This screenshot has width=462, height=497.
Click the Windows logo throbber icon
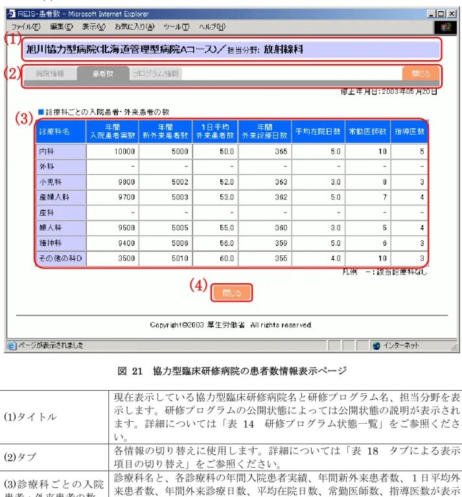[445, 27]
